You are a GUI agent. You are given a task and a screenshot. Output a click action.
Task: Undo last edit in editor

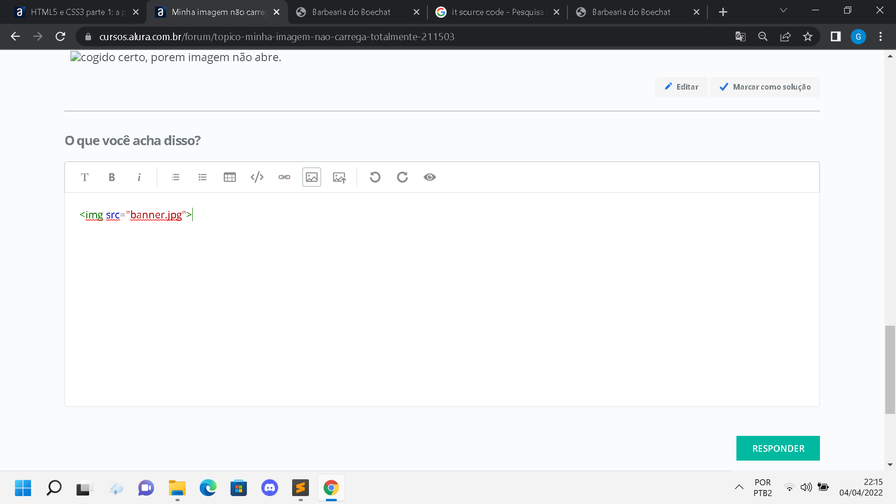coord(375,177)
